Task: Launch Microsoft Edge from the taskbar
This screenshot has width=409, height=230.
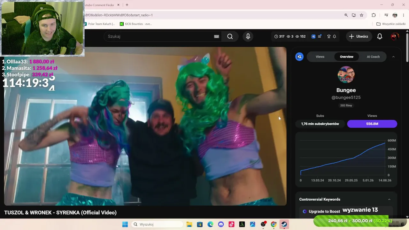Action: 210,224
